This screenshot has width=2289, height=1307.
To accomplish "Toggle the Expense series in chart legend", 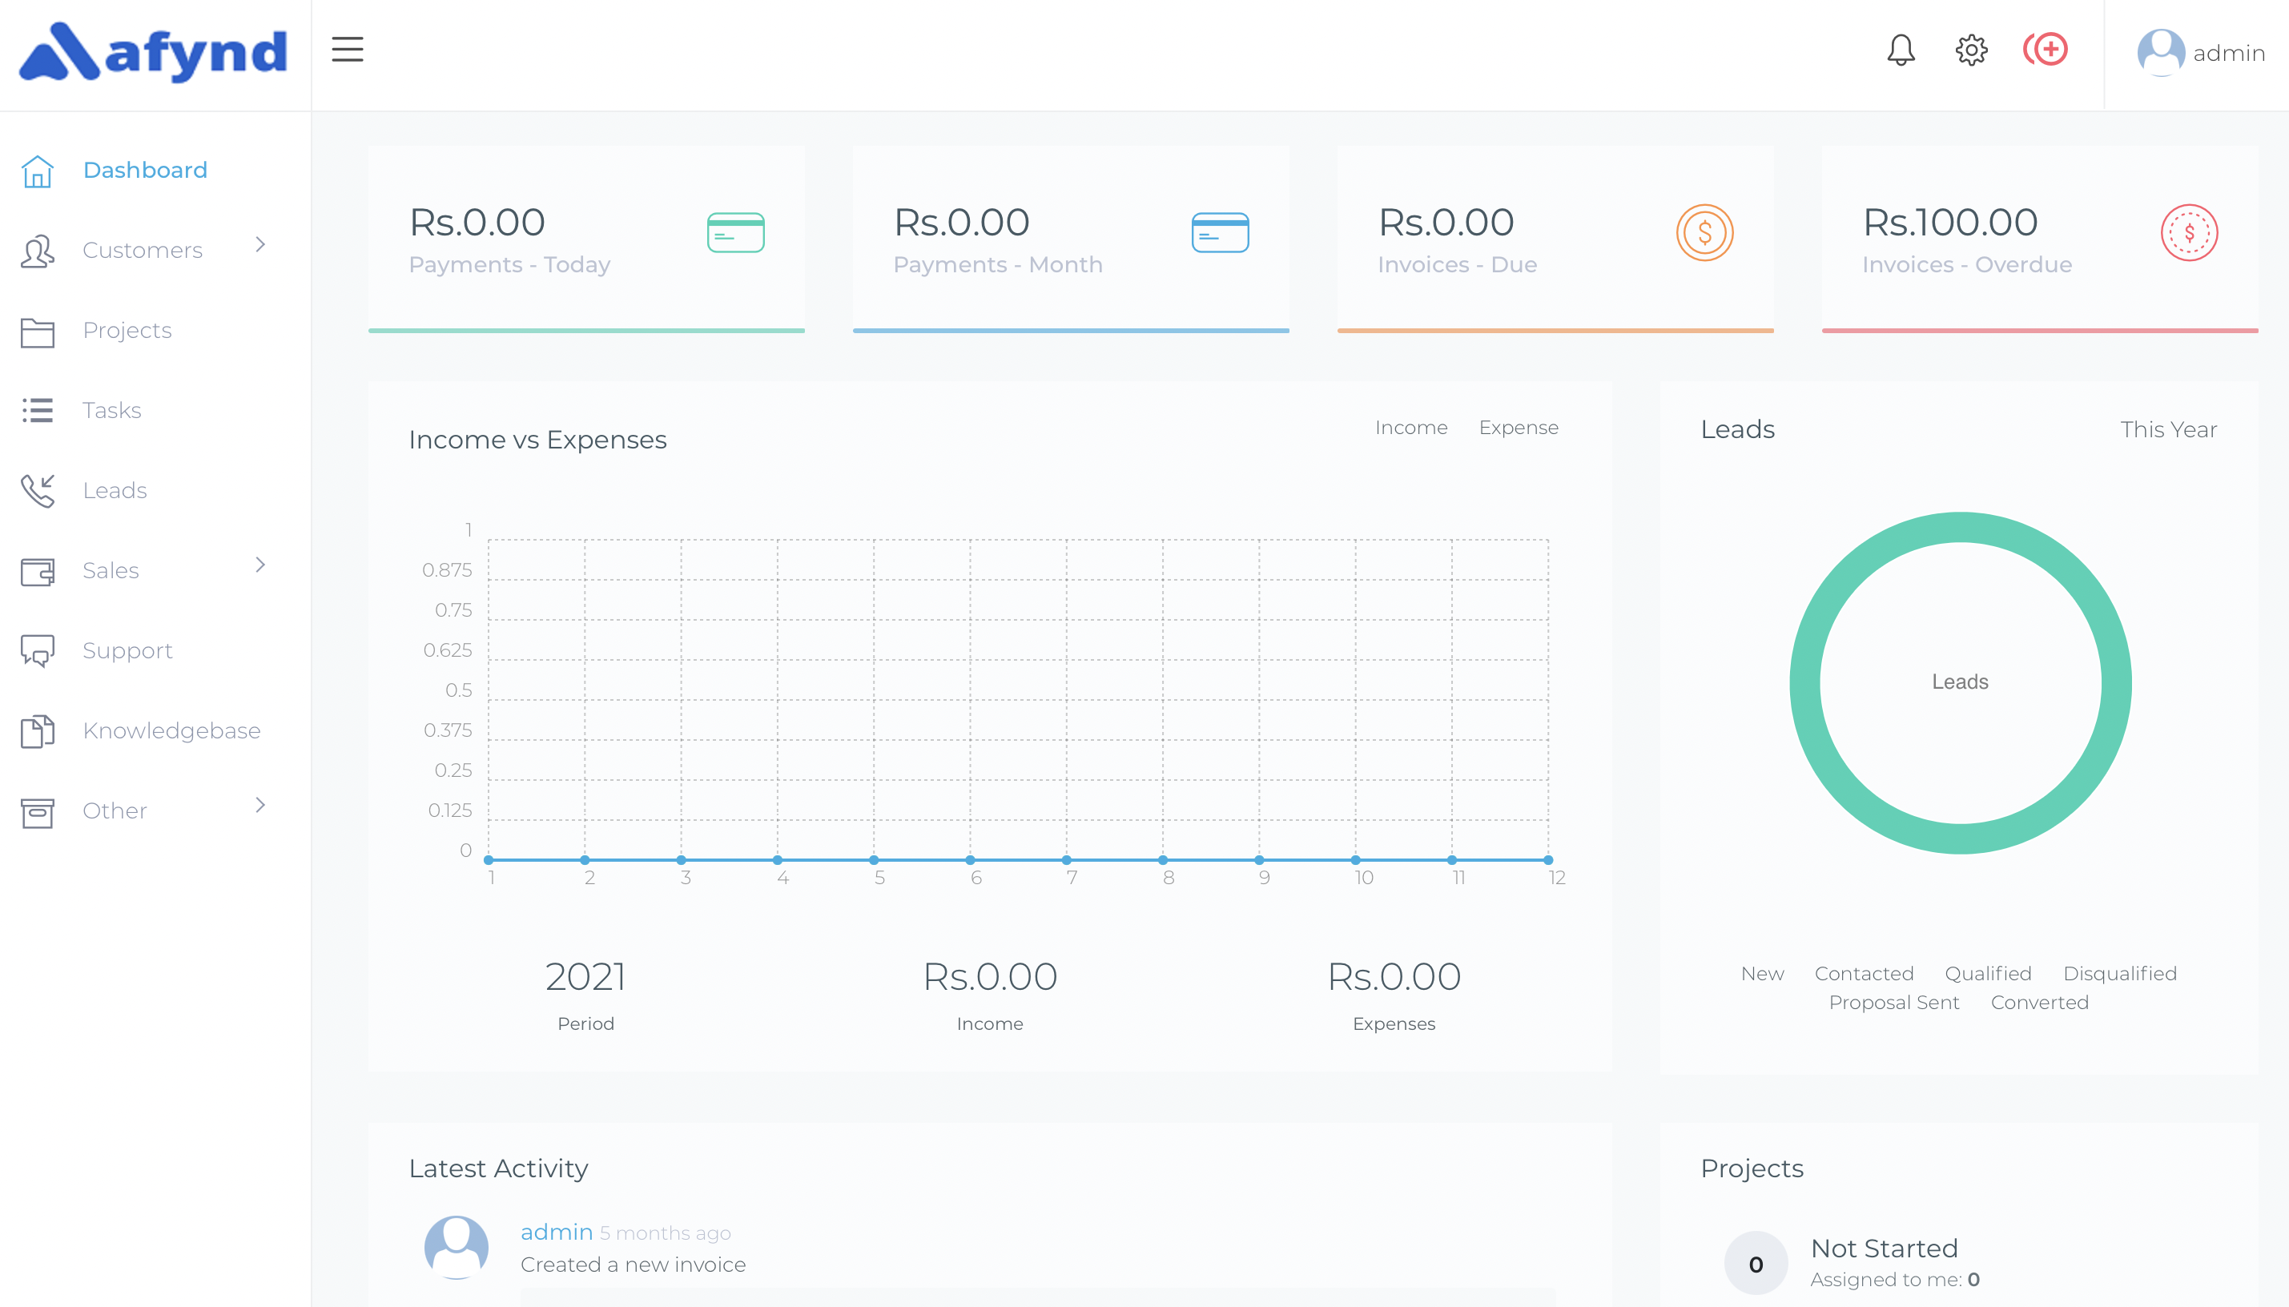I will click(1518, 428).
